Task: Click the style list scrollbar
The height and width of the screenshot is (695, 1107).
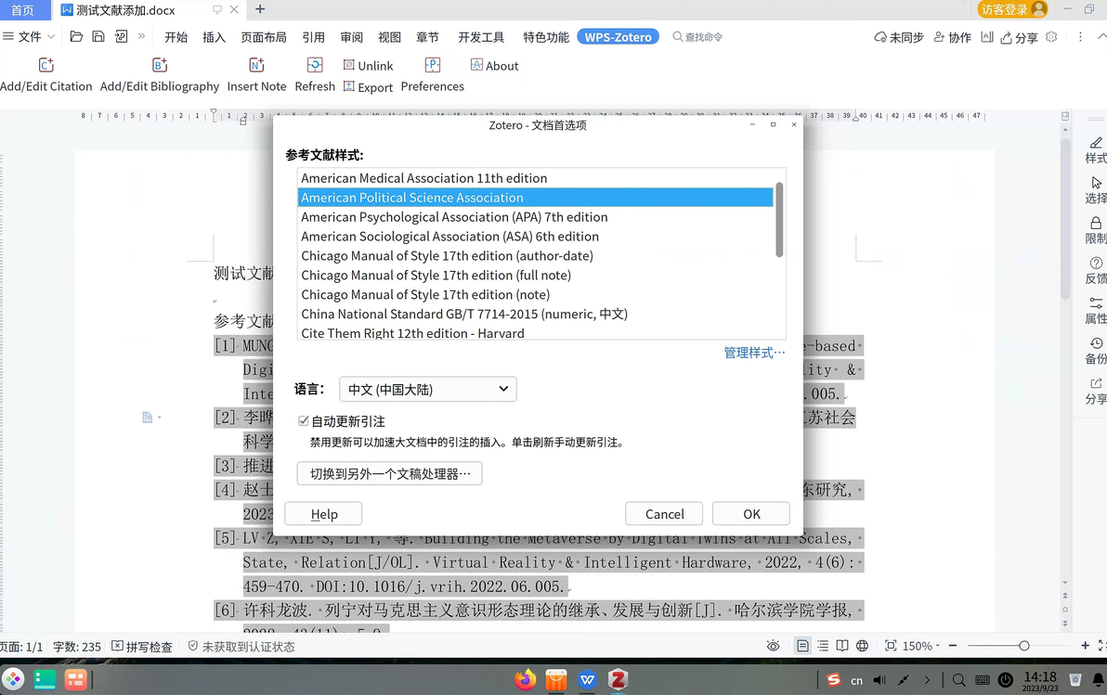Action: [779, 219]
